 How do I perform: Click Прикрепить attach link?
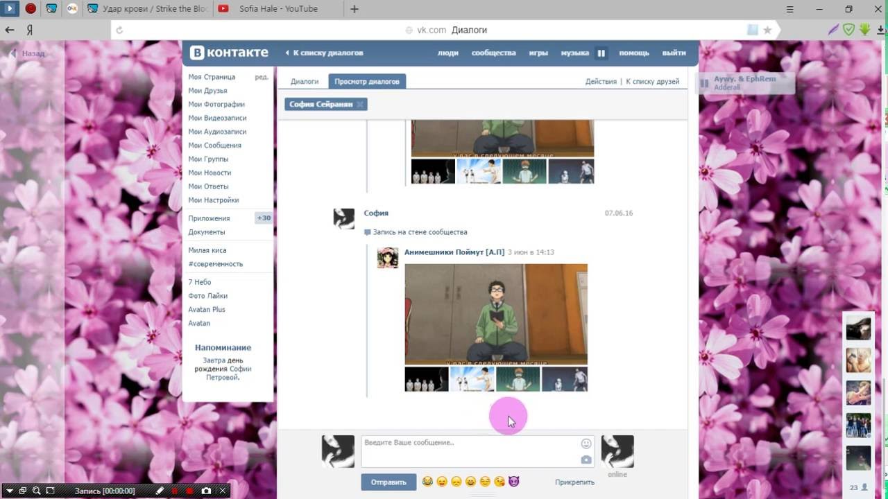[574, 482]
